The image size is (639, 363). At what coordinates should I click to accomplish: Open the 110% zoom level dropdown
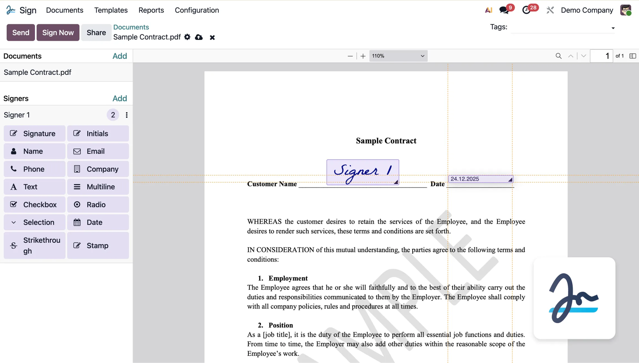coord(398,56)
